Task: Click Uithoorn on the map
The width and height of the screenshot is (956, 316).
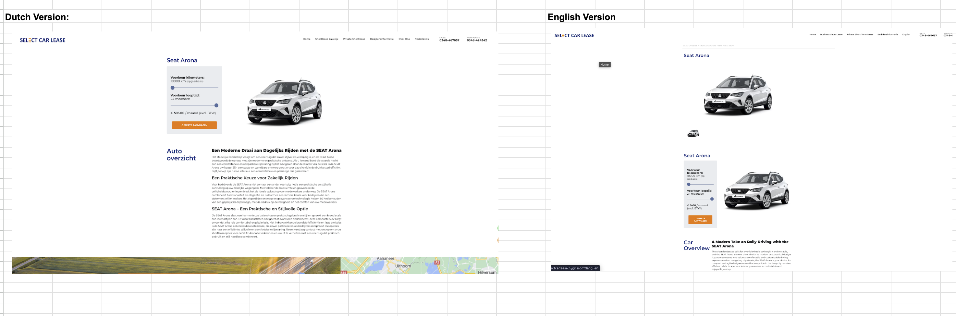Action: pos(403,266)
